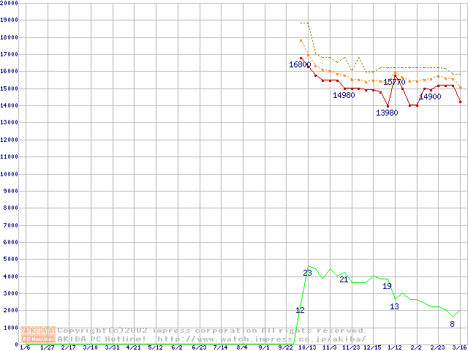
Task: Click the impress corporation copyright text
Action: [212, 330]
